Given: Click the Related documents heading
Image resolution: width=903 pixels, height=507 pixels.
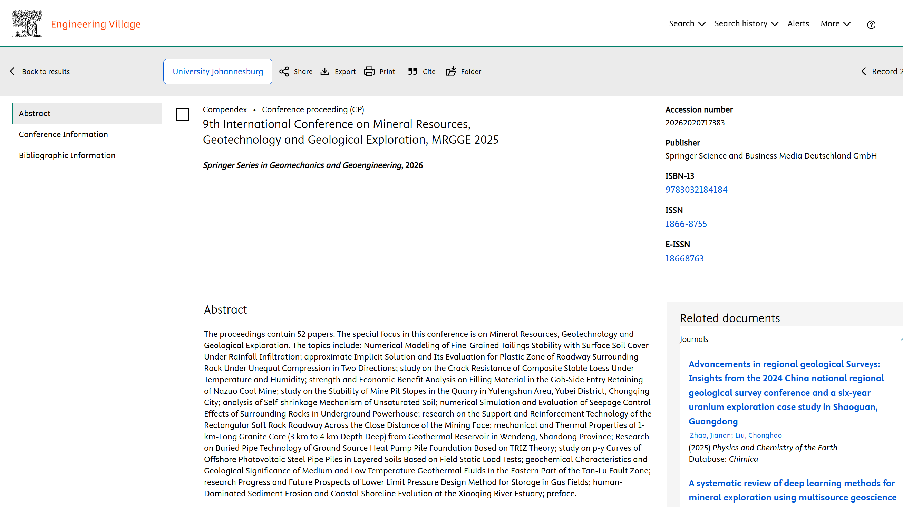Looking at the screenshot, I should (730, 318).
